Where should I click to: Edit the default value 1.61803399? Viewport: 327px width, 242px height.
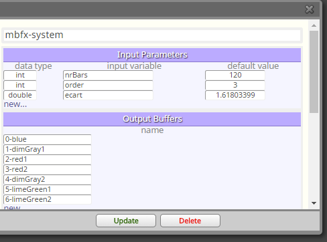[x=235, y=95]
